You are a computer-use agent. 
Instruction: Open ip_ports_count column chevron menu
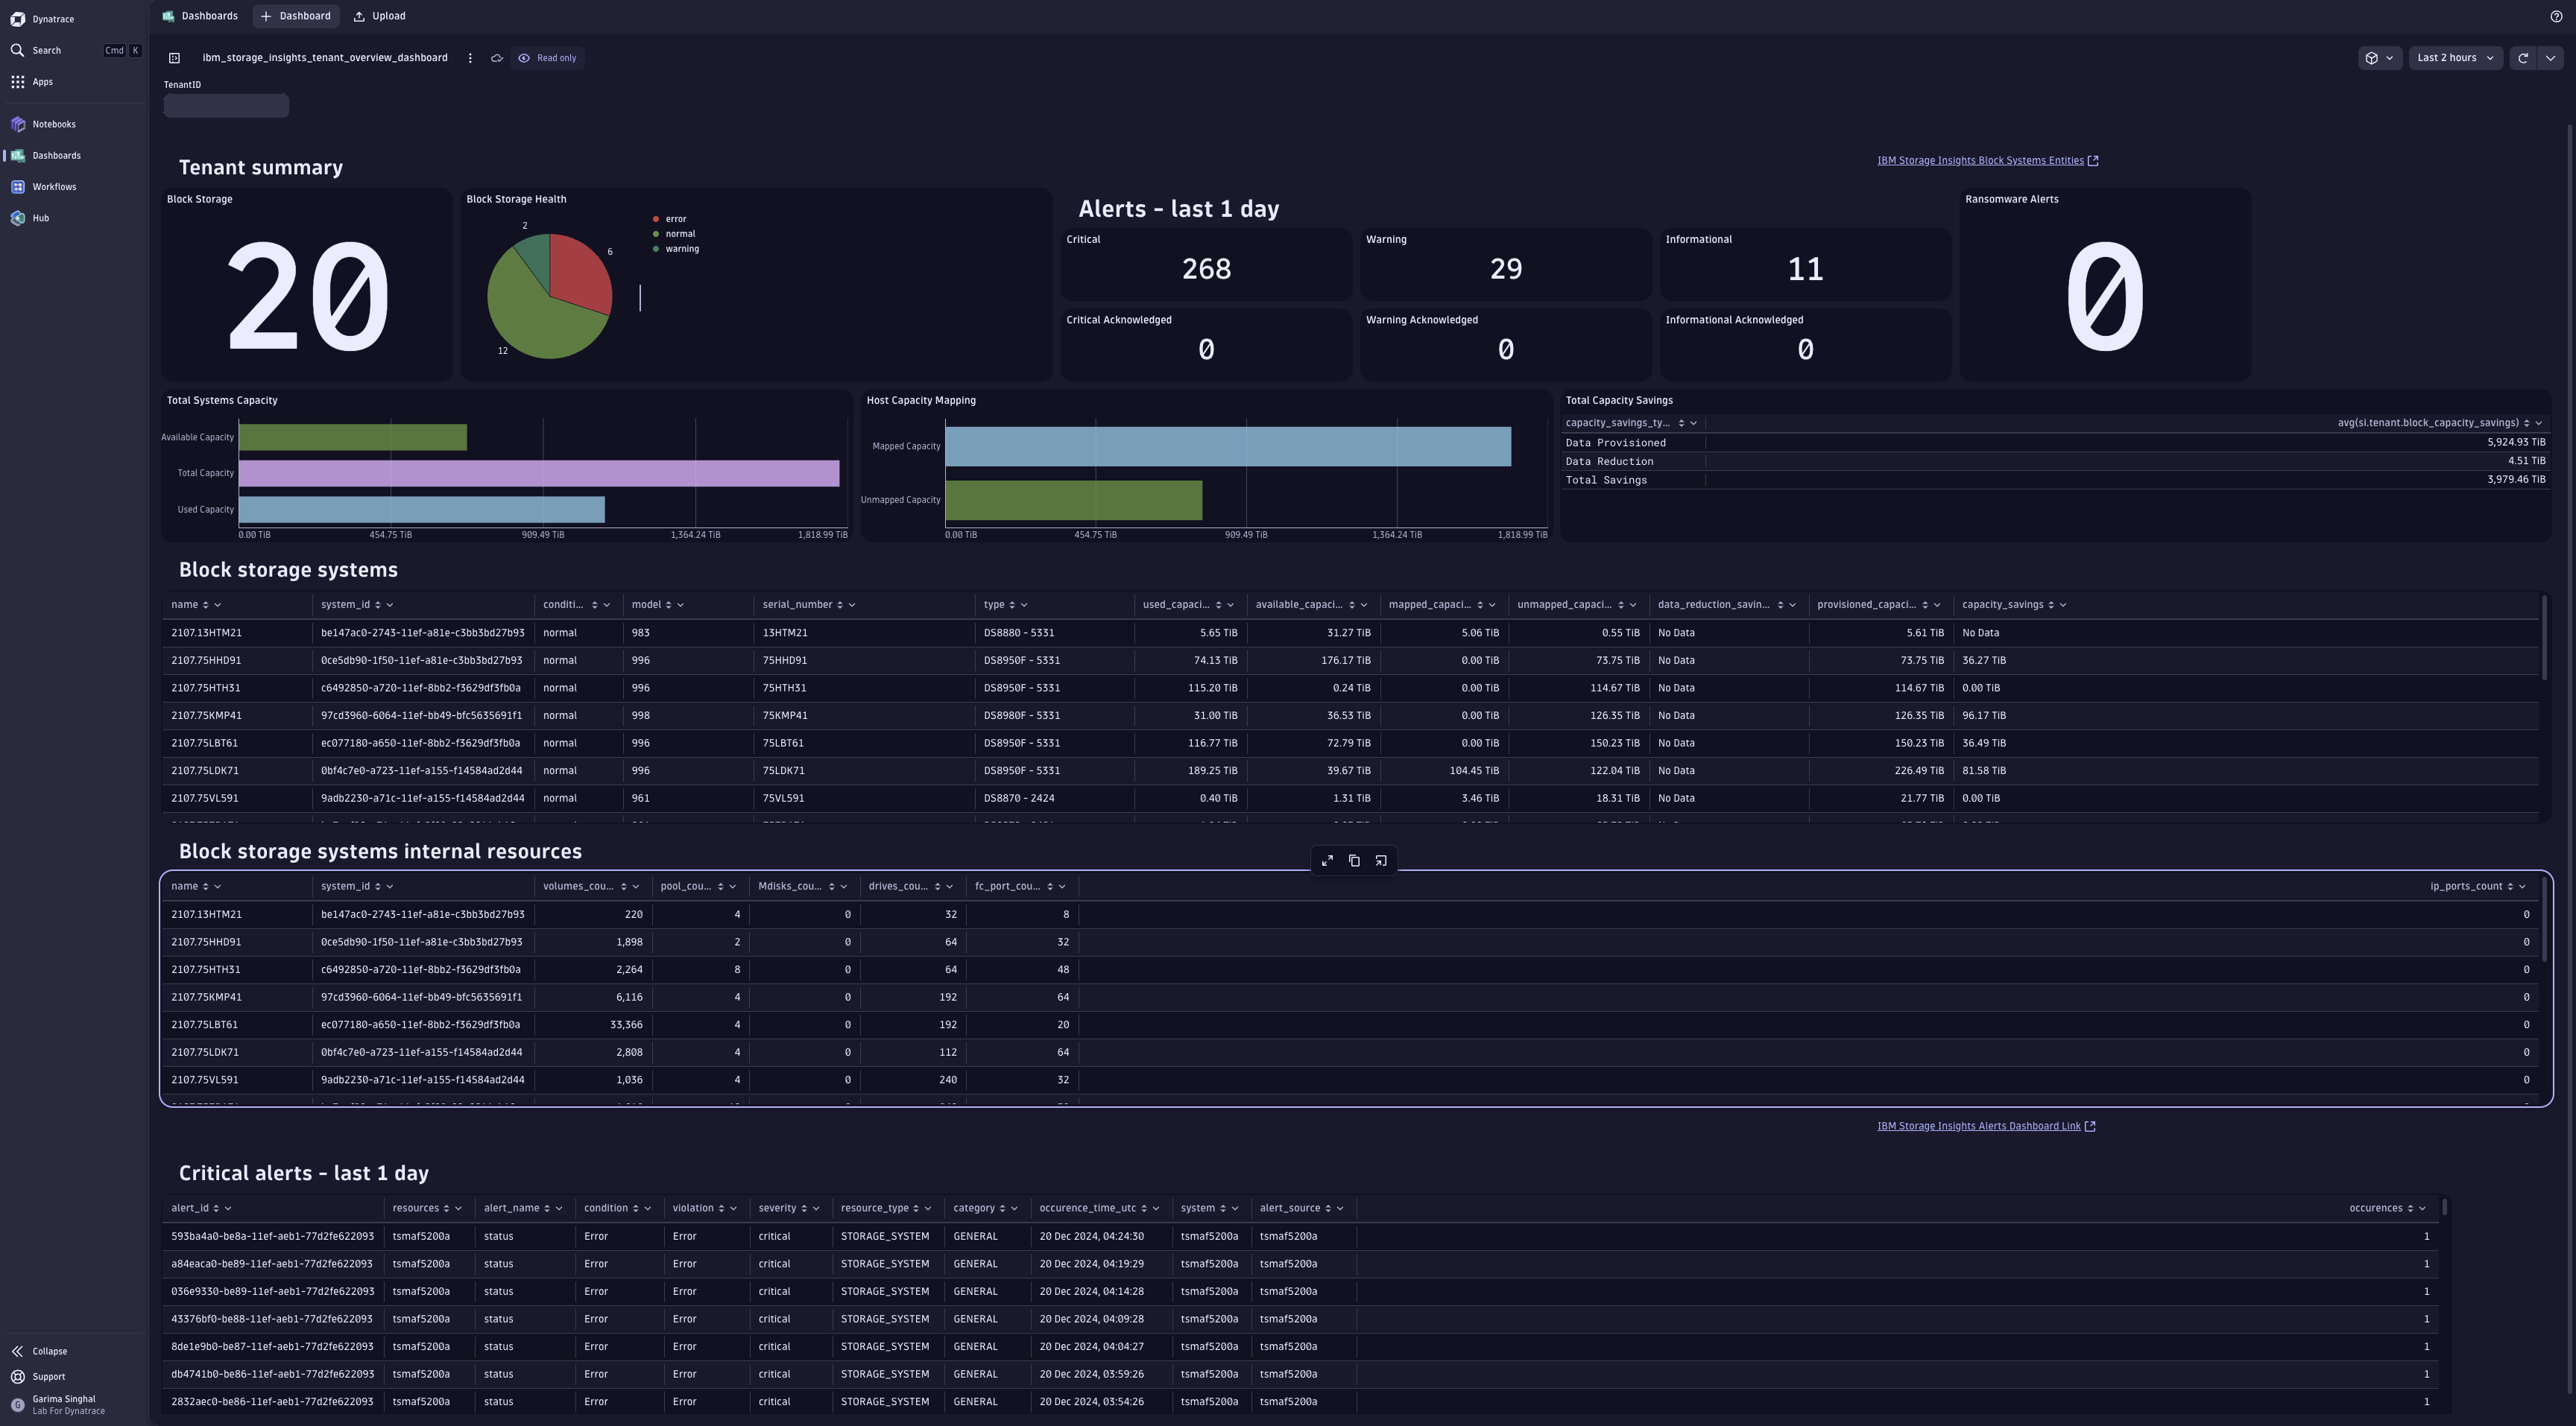click(2522, 887)
